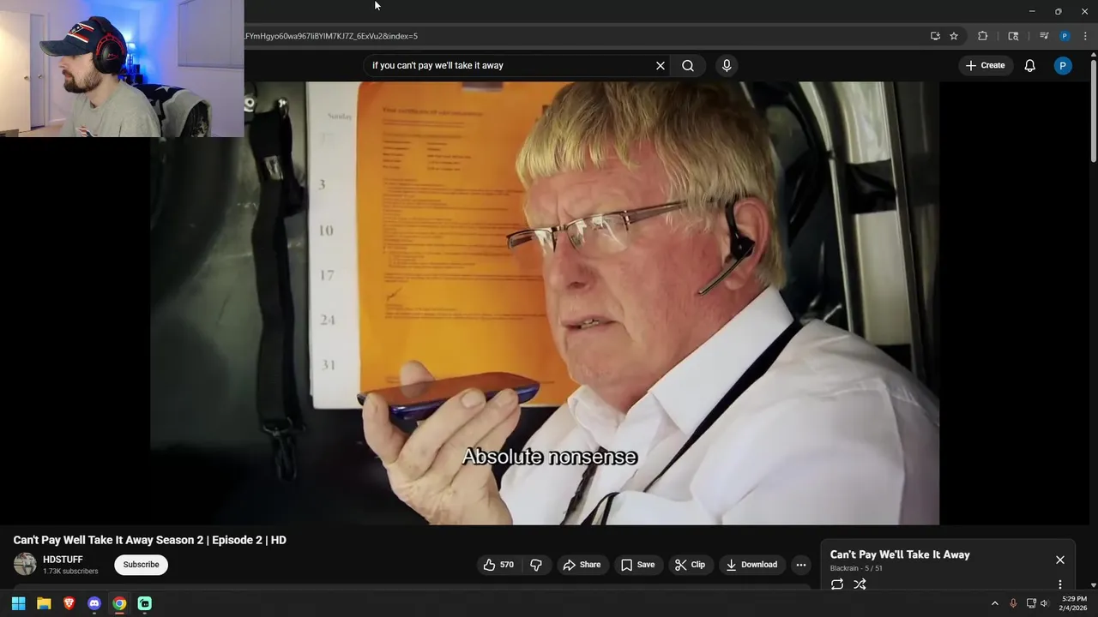Open the clock and date flyout
This screenshot has width=1098, height=617.
click(x=1074, y=603)
